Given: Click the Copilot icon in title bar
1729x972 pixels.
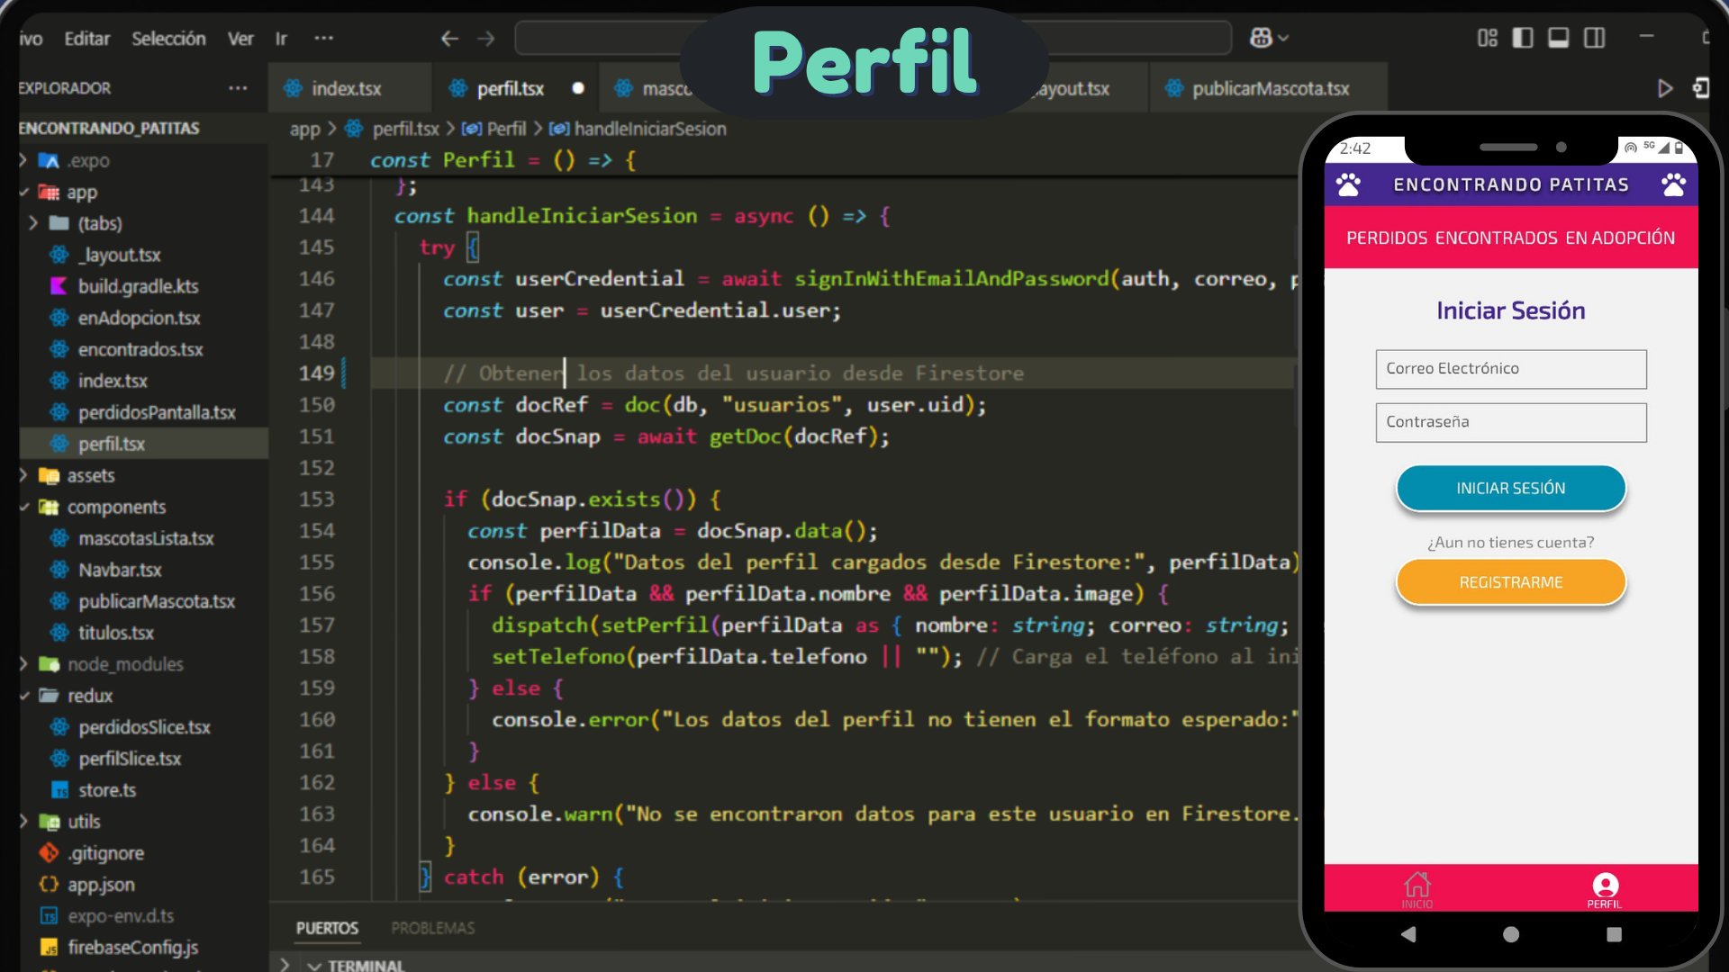Looking at the screenshot, I should tap(1261, 38).
